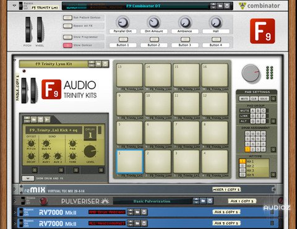The image size is (297, 229).
Task: Select Hit 3 in Hit Type list
Action: (x=250, y=171)
